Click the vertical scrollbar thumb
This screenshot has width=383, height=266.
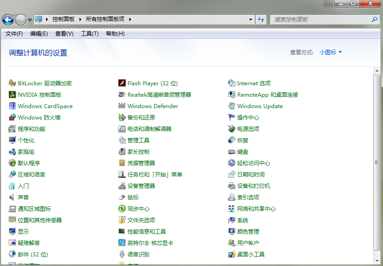pyautogui.click(x=377, y=162)
